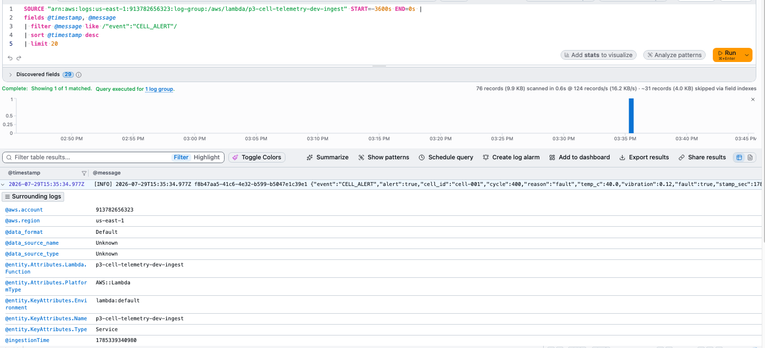This screenshot has height=348, width=765.
Task: Click the search icon in the filter box
Action: click(x=9, y=157)
